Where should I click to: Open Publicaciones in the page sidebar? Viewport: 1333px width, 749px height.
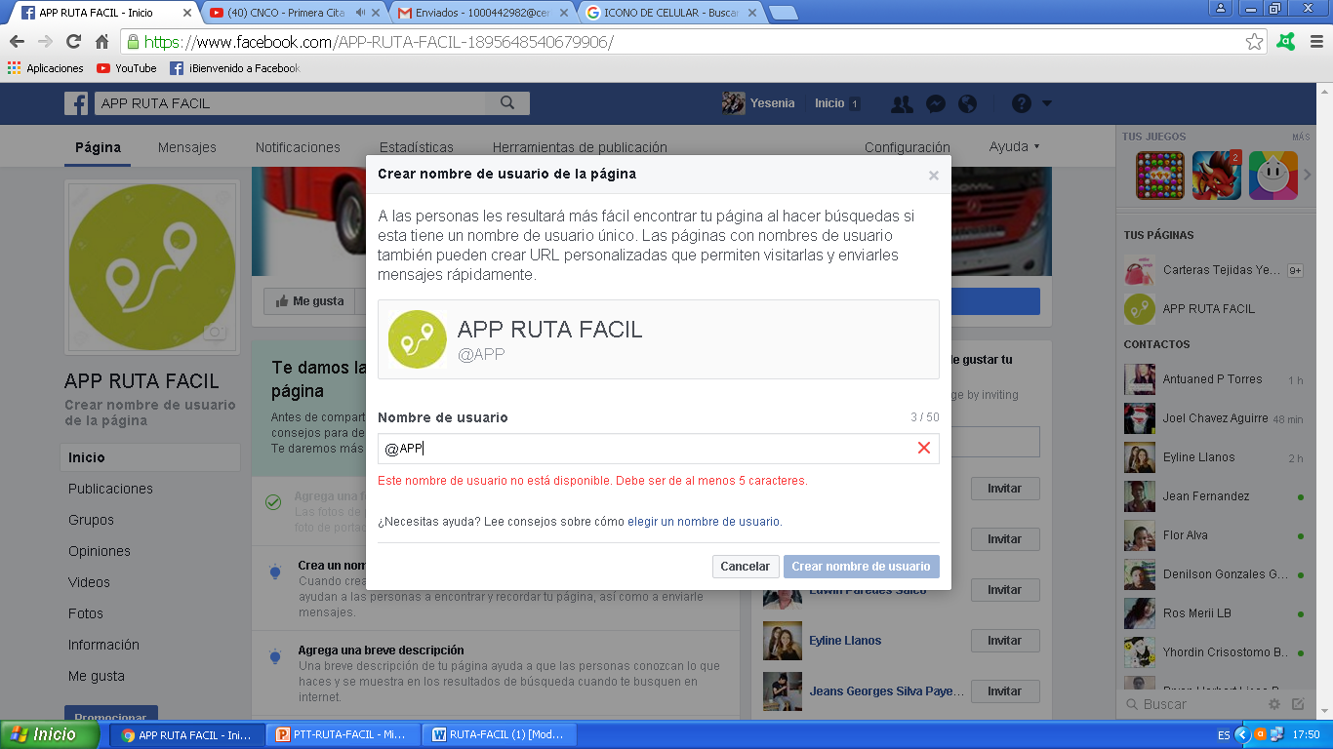(110, 489)
